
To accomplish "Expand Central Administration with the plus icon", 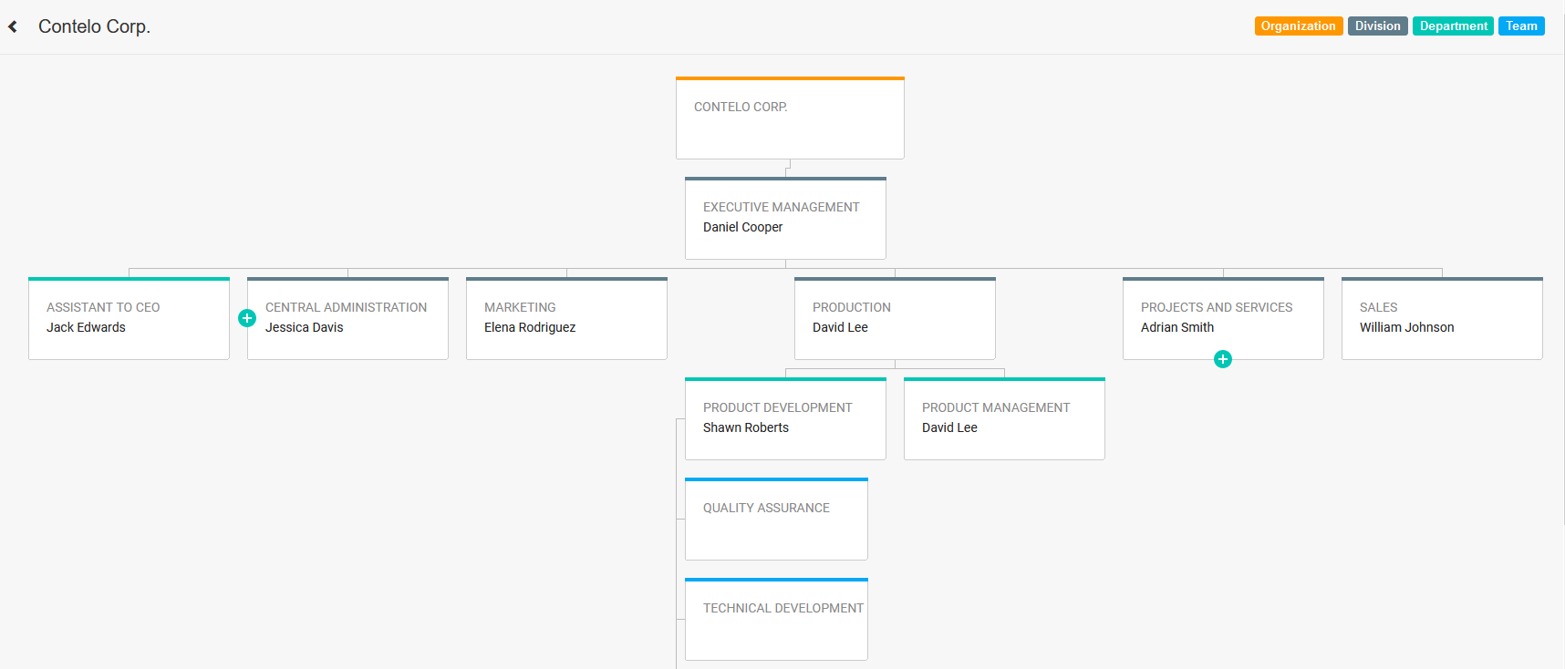I will [247, 318].
